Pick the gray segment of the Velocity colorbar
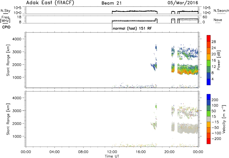The width and height of the screenshot is (229, 158). [209, 119]
